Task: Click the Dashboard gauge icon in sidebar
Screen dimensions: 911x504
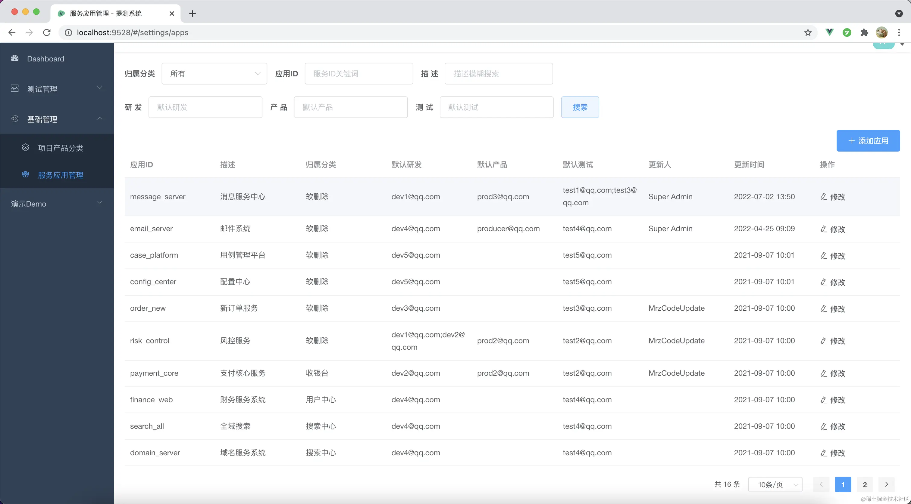Action: (x=14, y=58)
